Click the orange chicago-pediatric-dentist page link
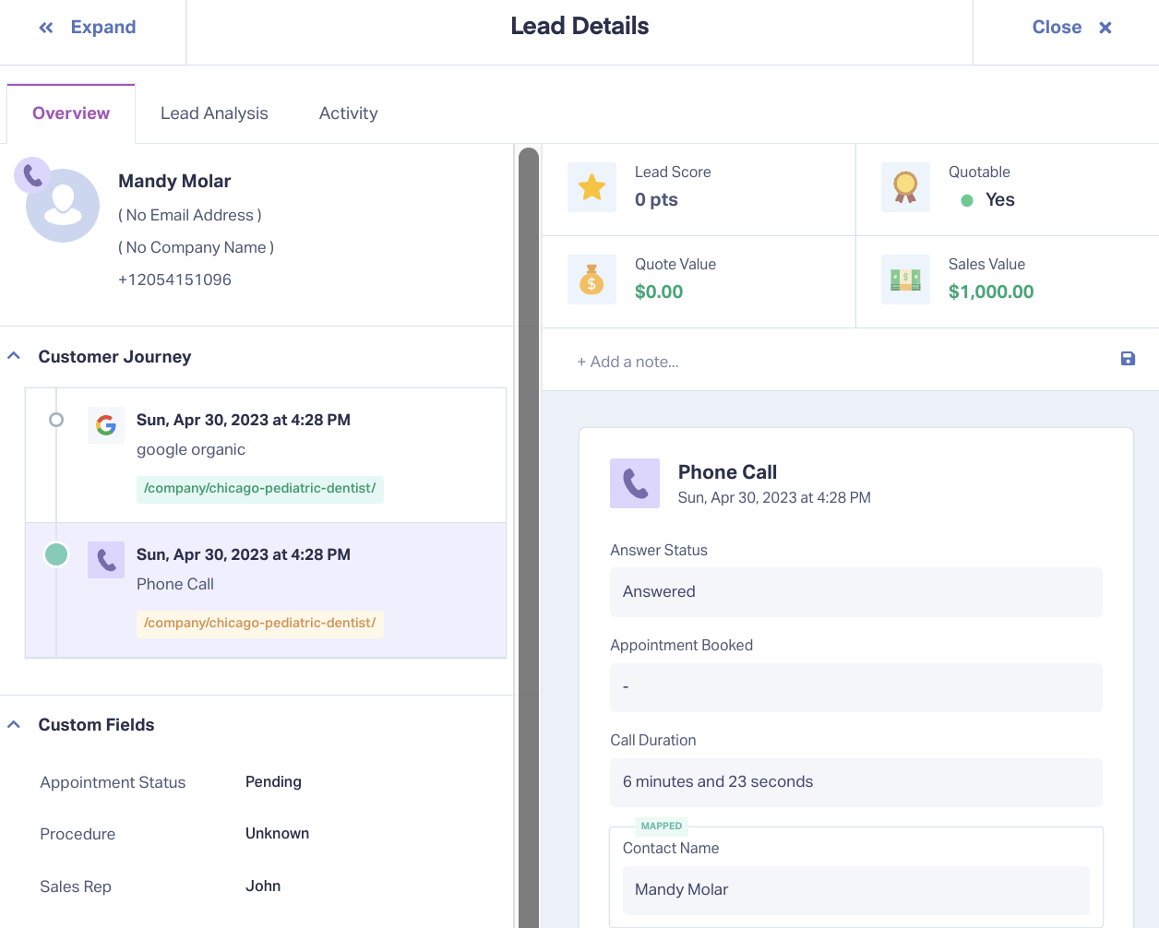 click(260, 624)
